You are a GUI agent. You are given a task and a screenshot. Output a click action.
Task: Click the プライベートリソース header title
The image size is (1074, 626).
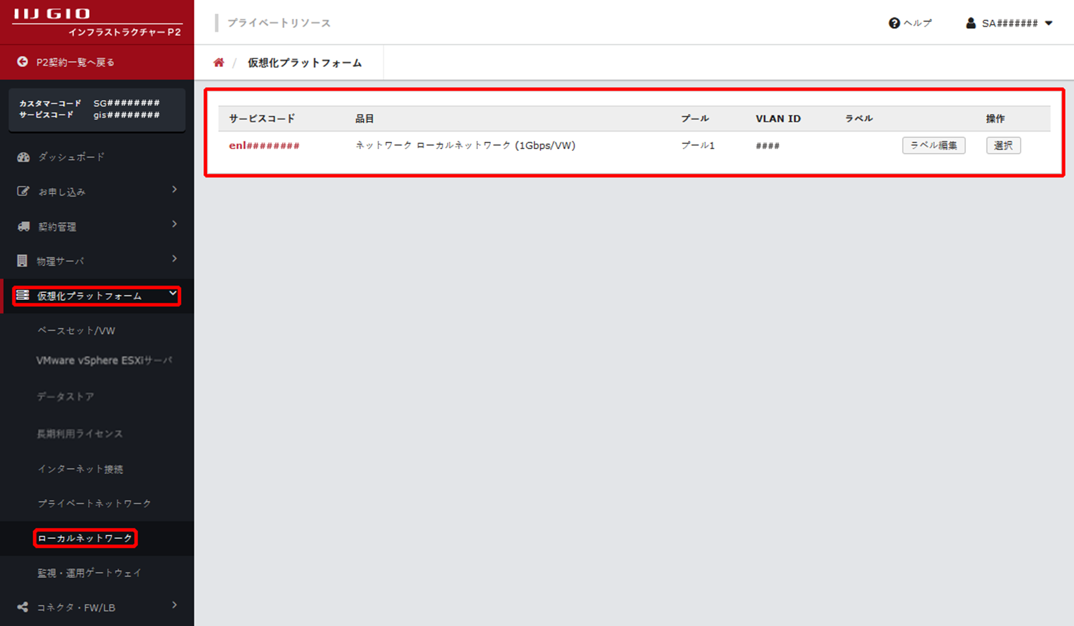tap(279, 23)
